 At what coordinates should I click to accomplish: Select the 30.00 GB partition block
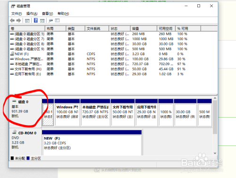[185, 113]
